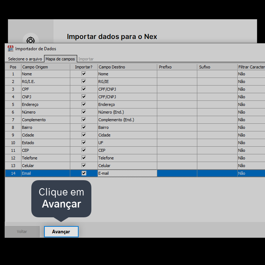Select the Bairro origin field cell
This screenshot has height=265, width=265.
coord(46,127)
